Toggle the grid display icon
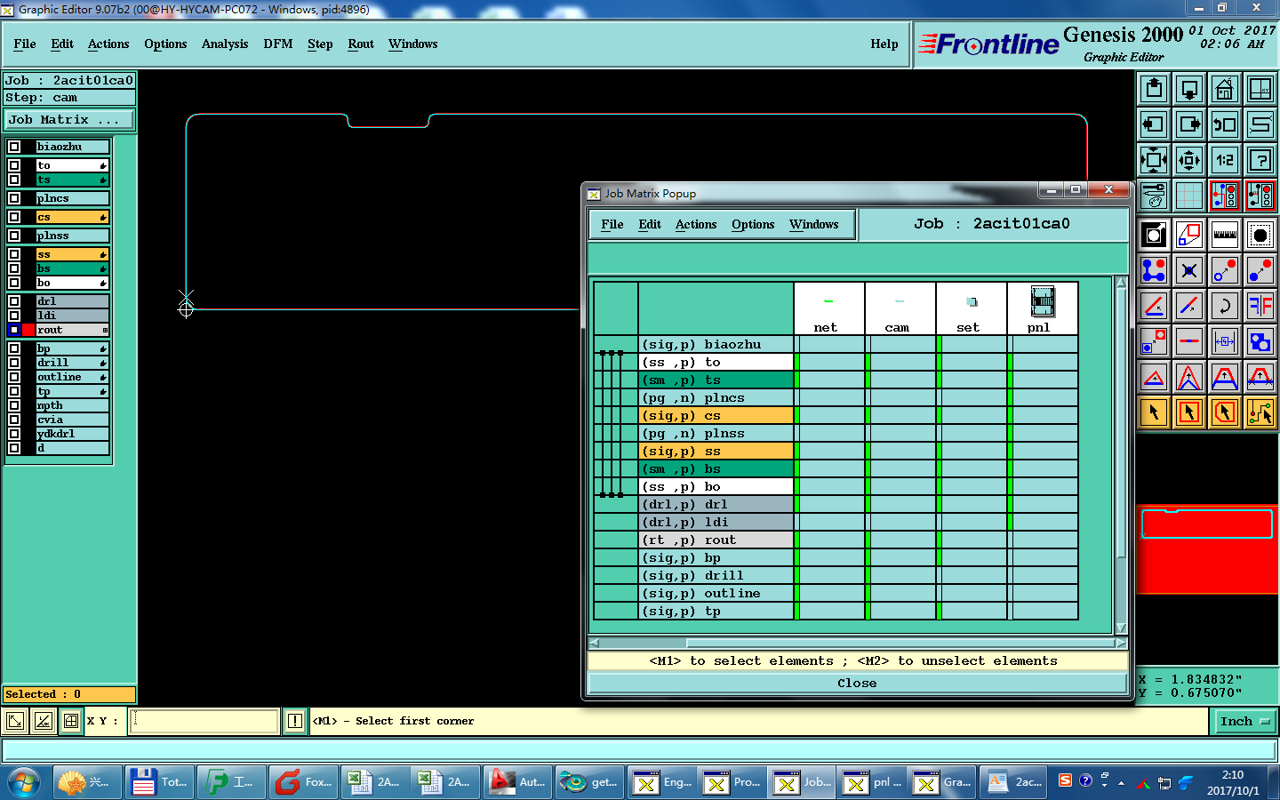 (x=1189, y=196)
